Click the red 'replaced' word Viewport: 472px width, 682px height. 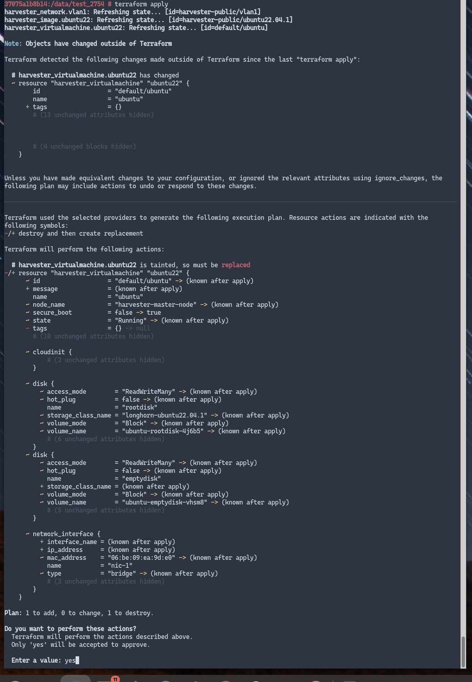(236, 265)
